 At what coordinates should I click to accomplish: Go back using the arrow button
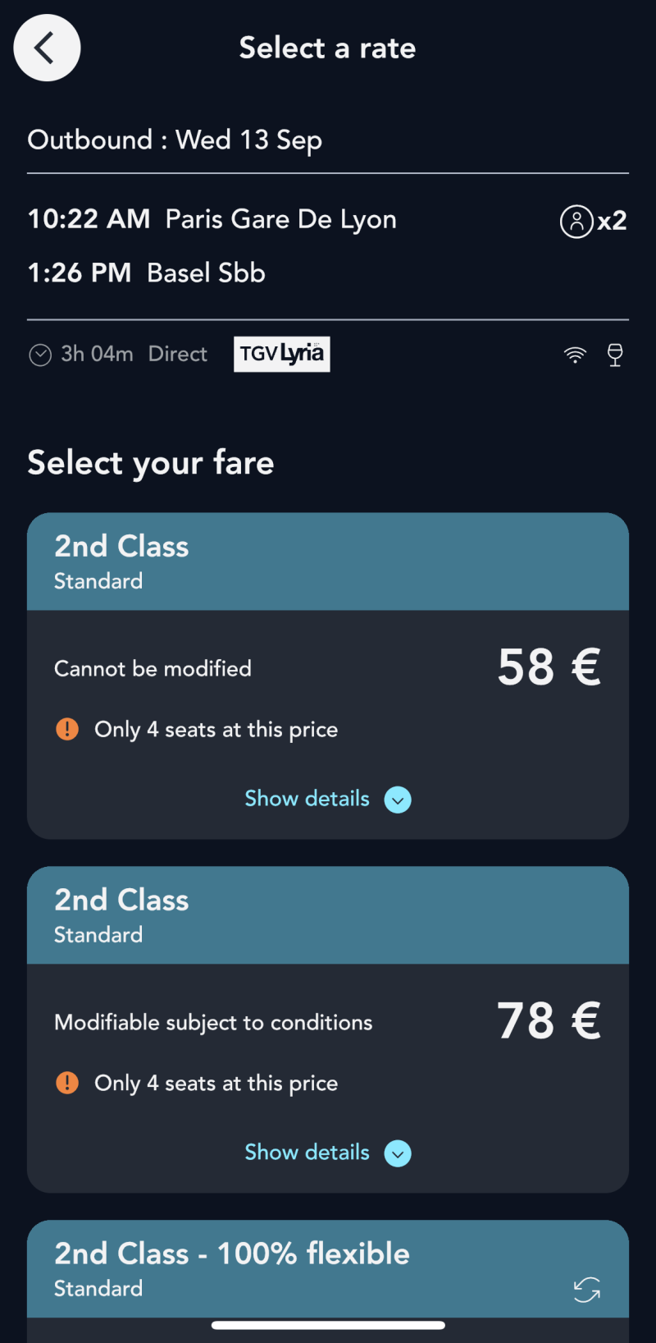[47, 48]
